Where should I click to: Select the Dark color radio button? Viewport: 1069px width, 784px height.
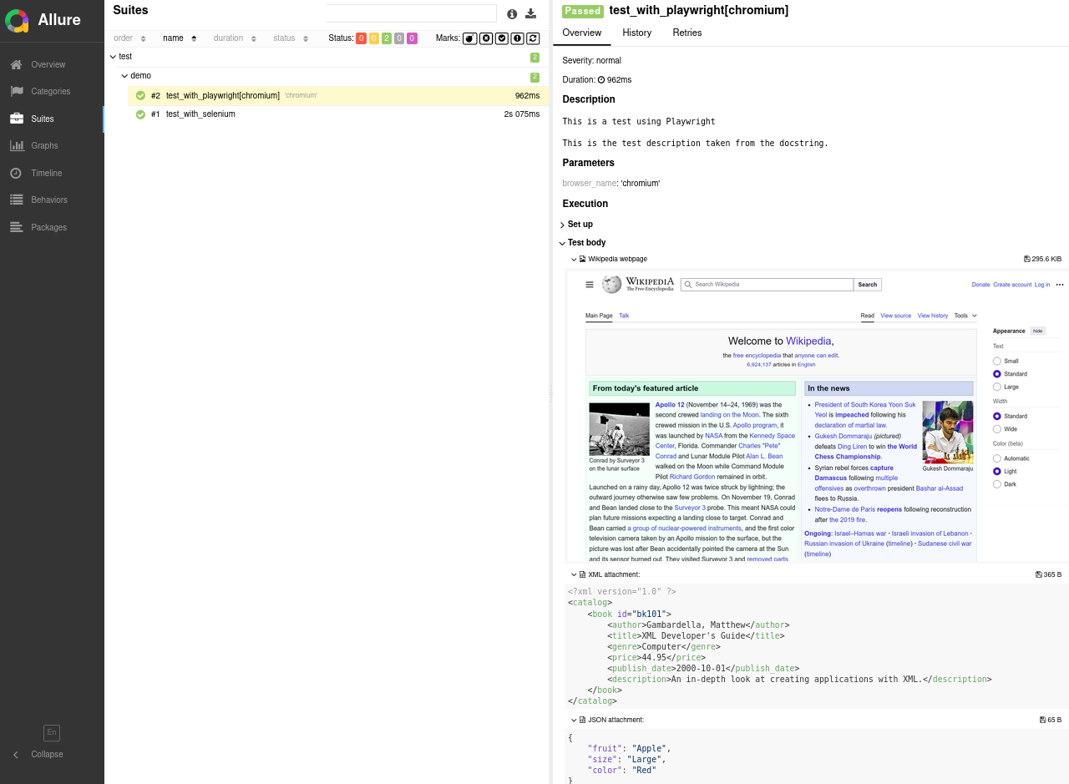coord(996,484)
